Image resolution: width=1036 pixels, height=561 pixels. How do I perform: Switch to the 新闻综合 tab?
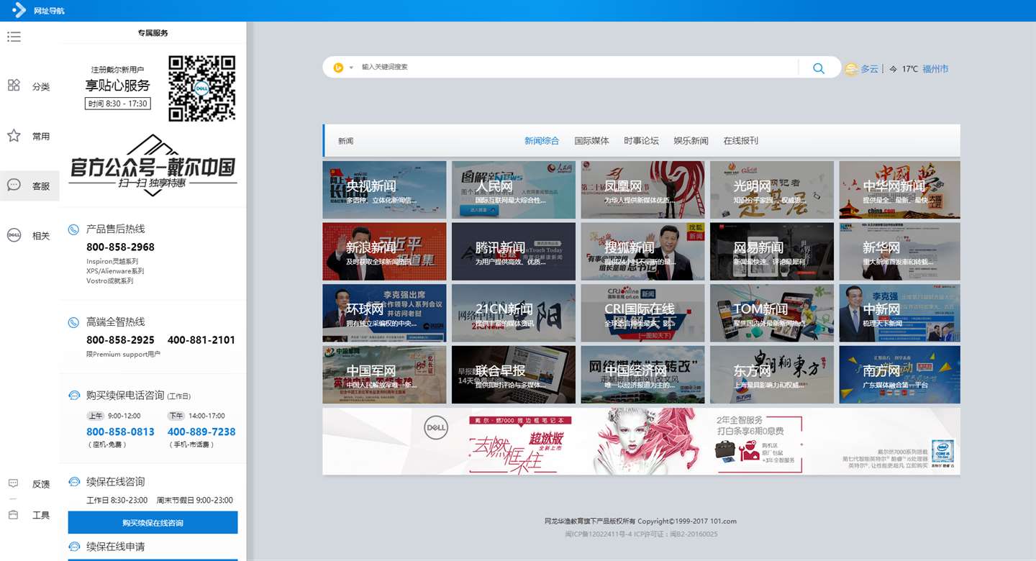pyautogui.click(x=542, y=141)
